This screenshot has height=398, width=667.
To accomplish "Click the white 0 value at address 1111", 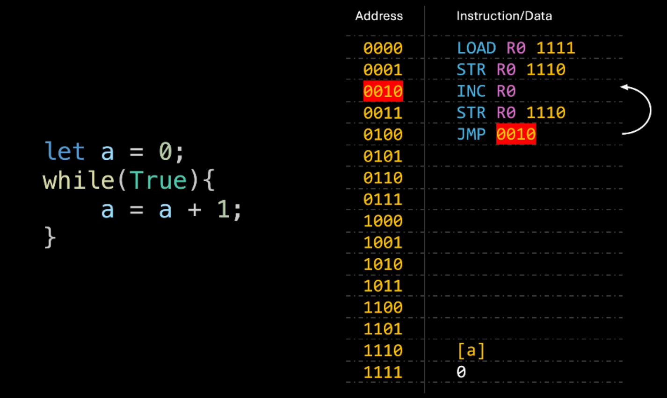I will [461, 372].
